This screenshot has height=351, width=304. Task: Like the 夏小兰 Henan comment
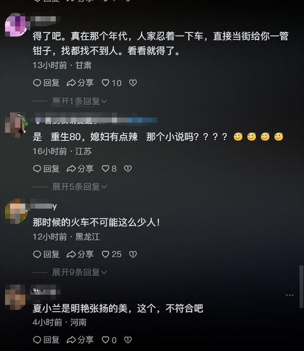(x=109, y=340)
